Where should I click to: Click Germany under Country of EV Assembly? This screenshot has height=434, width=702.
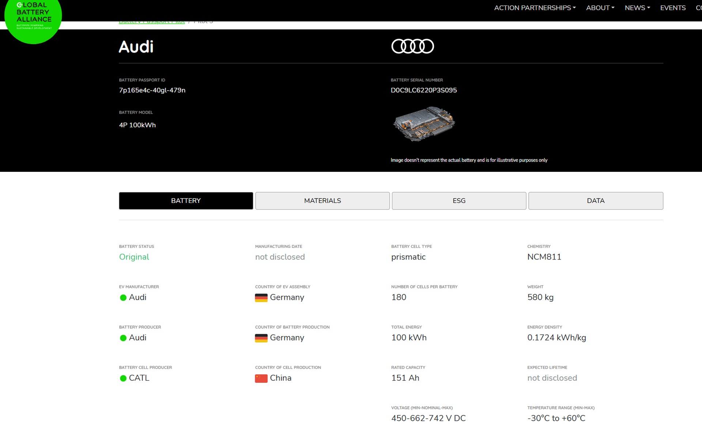(287, 297)
